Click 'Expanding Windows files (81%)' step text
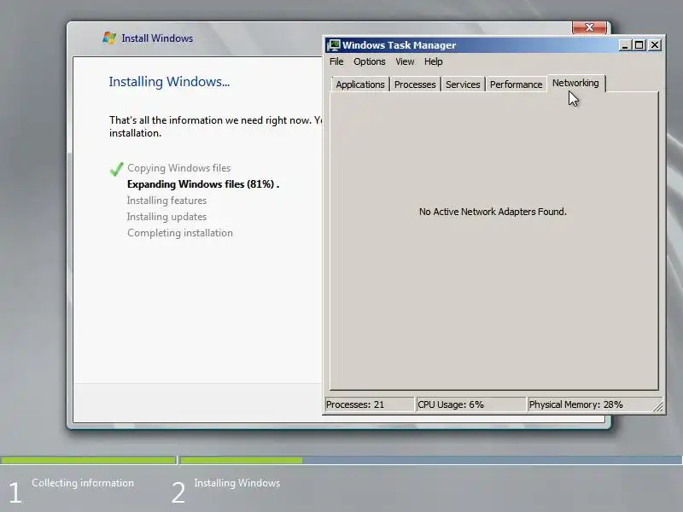The height and width of the screenshot is (512, 683). coord(203,184)
